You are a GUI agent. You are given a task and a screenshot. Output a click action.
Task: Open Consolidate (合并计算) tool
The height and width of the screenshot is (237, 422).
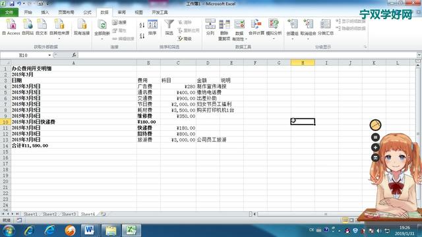(256, 28)
